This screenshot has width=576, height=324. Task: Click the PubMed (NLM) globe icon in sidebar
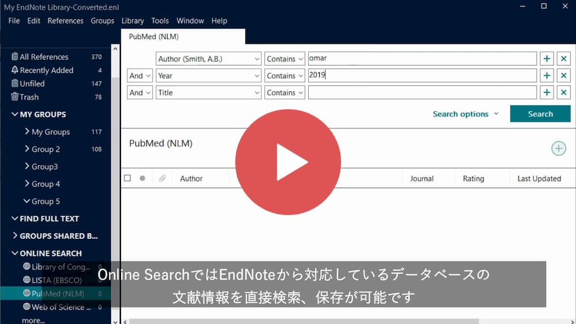pyautogui.click(x=26, y=293)
